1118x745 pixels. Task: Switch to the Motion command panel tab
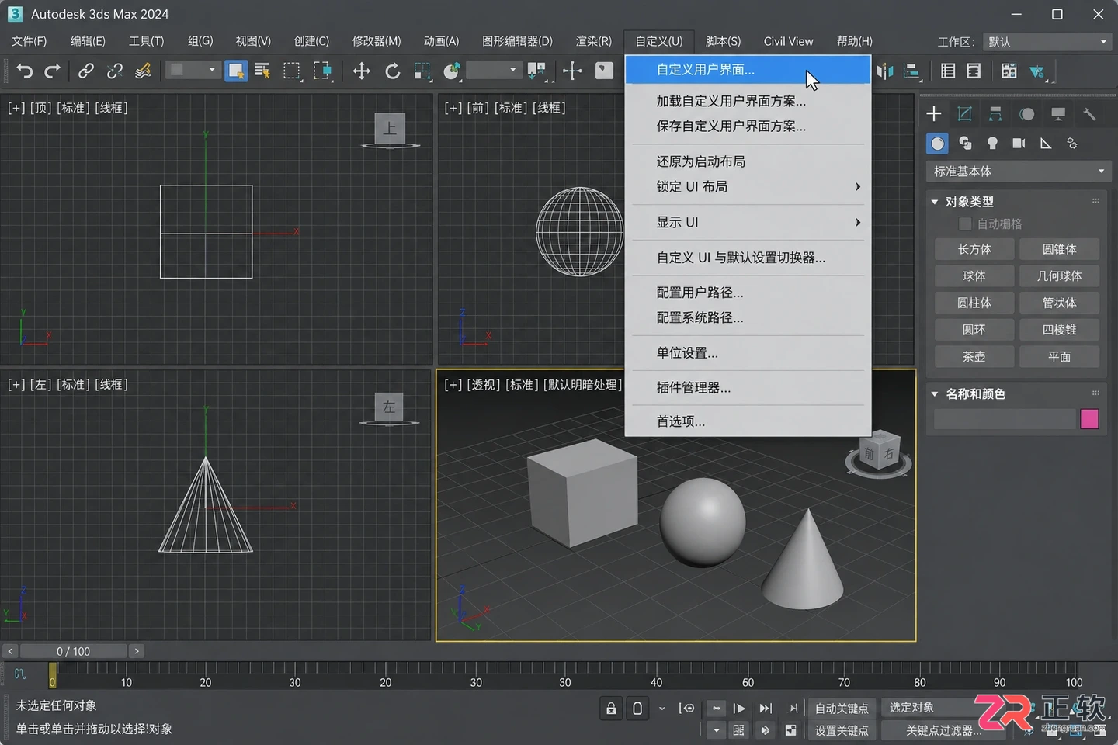coord(1027,114)
